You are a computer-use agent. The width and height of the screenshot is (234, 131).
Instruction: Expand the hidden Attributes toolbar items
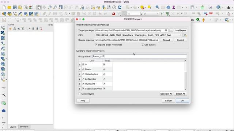point(186,7)
